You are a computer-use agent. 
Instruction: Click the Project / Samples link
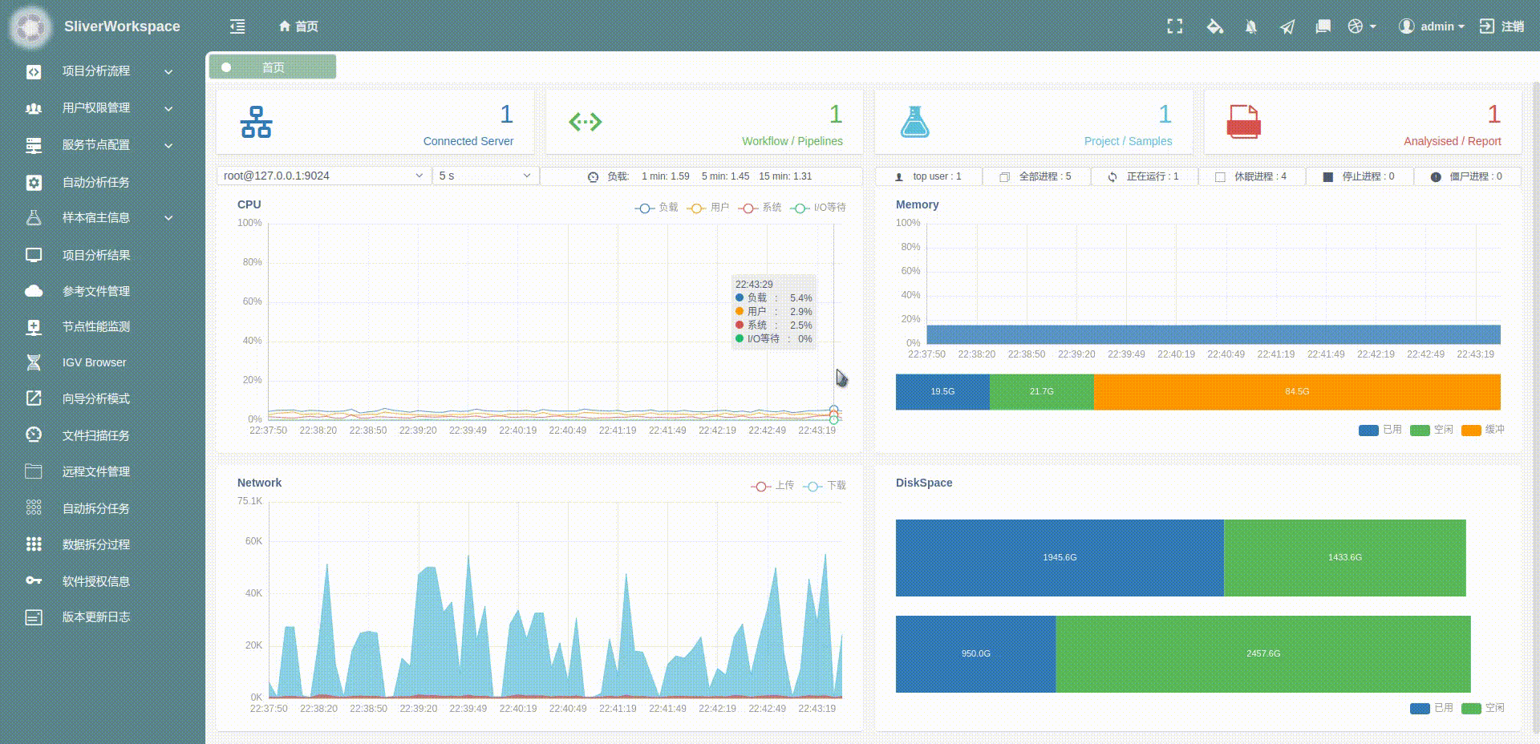[1128, 141]
